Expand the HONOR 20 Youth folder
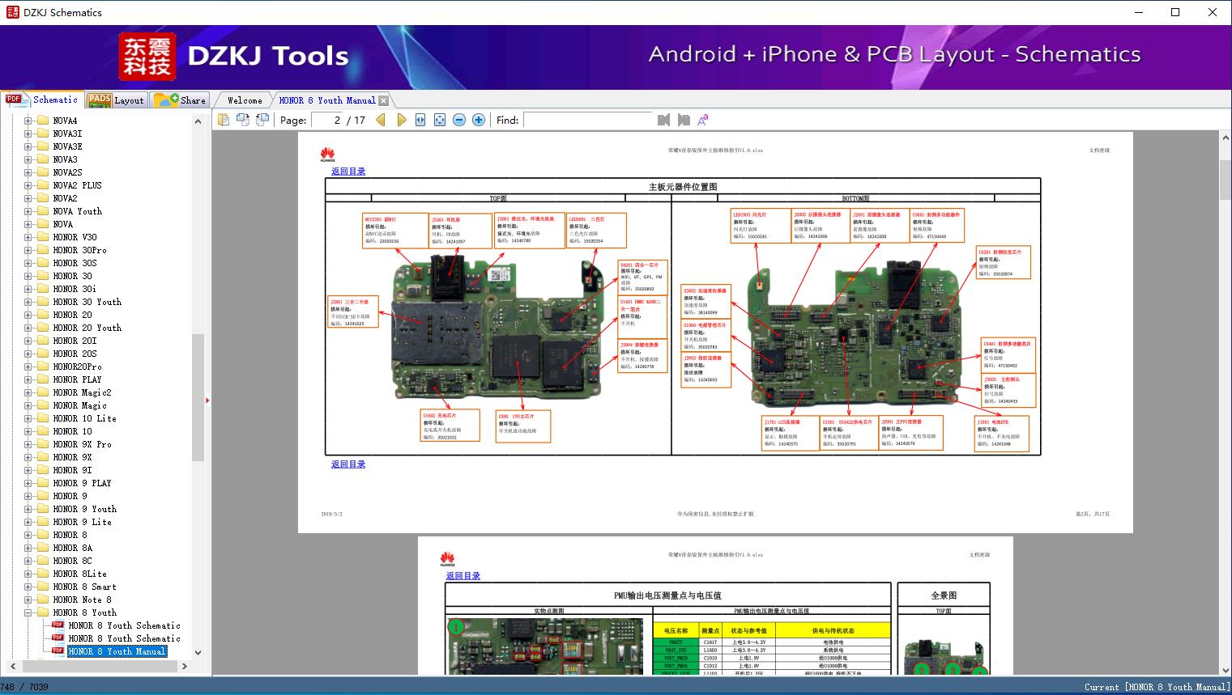The width and height of the screenshot is (1232, 695). pos(28,328)
